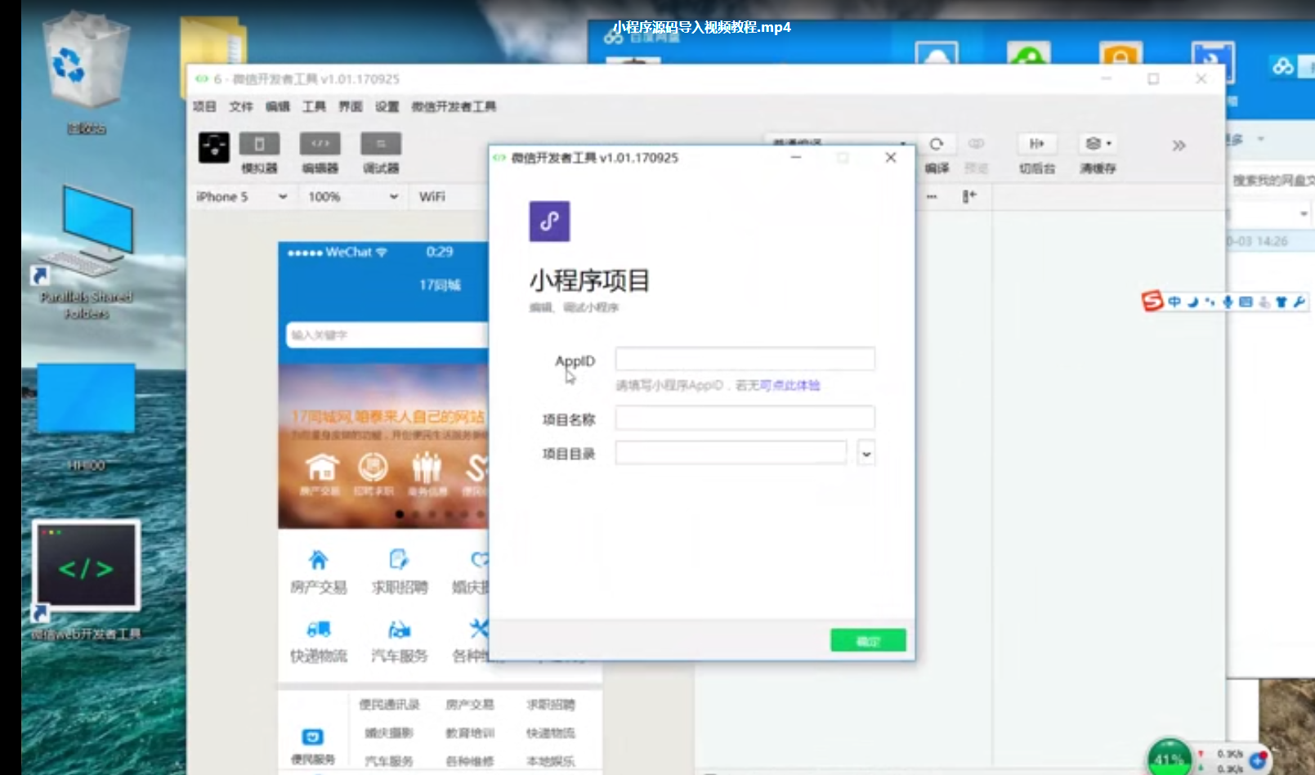1315x775 pixels.
Task: Click the 可点此体验 link
Action: tap(790, 385)
